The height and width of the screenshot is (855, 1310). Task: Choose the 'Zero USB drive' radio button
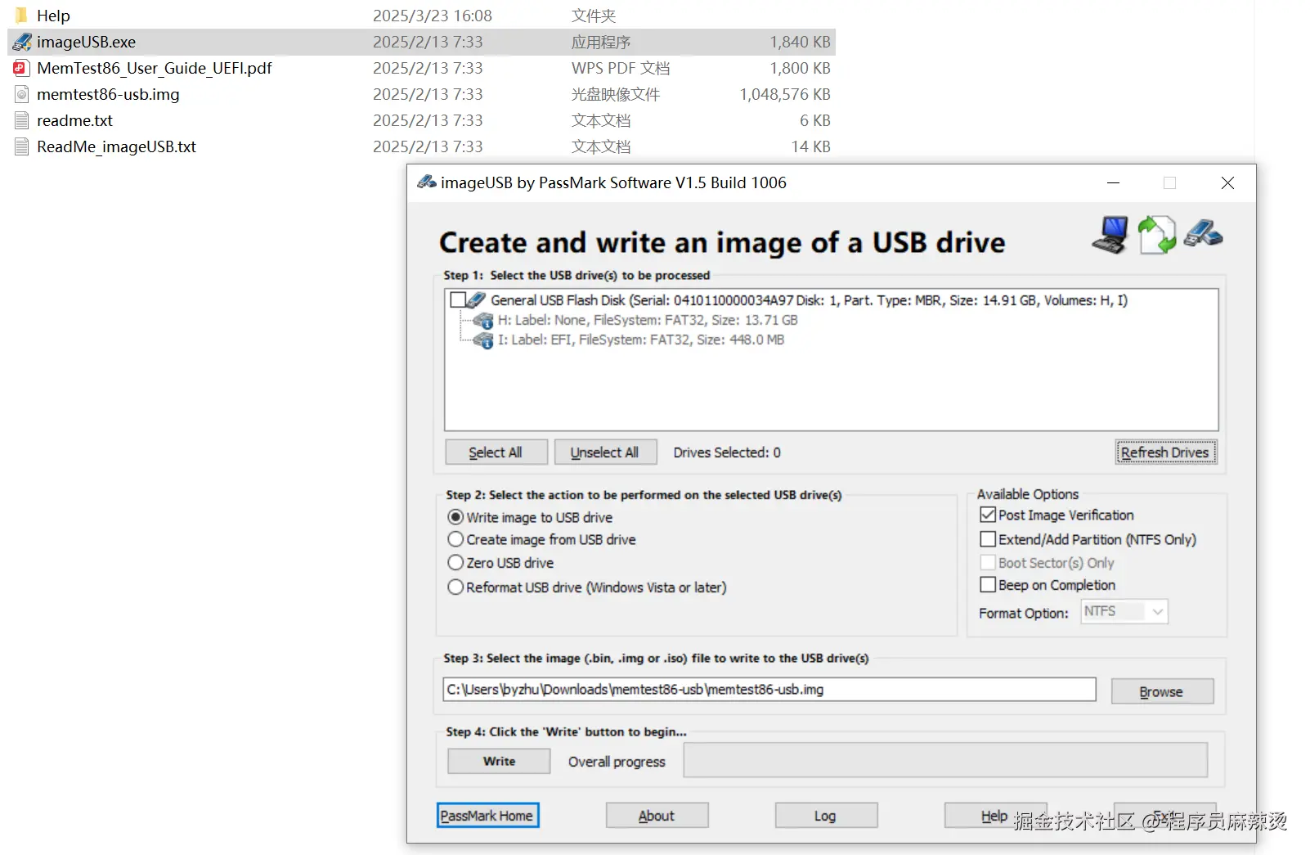point(455,563)
